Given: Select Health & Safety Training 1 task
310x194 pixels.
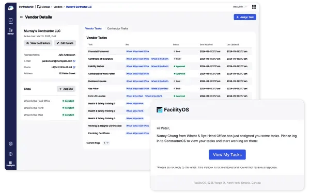Looking at the screenshot, I should [x=101, y=103].
